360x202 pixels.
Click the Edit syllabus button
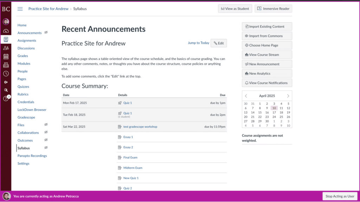tap(219, 43)
